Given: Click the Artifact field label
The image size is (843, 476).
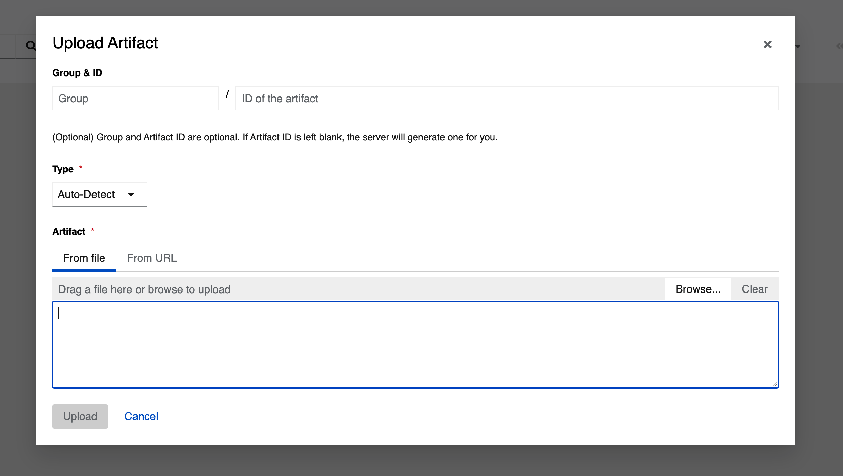Looking at the screenshot, I should coord(69,231).
